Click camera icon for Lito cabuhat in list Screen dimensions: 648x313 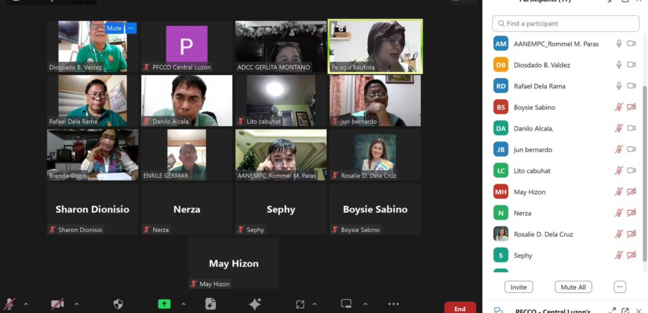pos(632,170)
